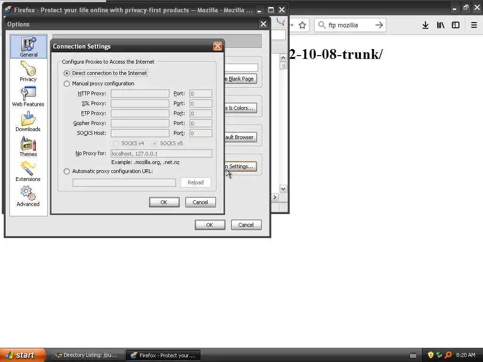Open the Downloads options category

[28, 121]
